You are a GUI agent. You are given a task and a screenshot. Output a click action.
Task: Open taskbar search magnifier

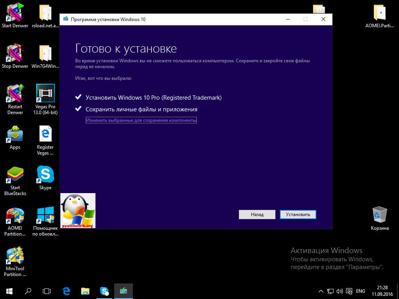(x=28, y=291)
